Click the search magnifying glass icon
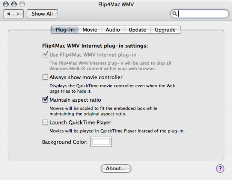This screenshot has height=180, width=232. click(x=175, y=14)
